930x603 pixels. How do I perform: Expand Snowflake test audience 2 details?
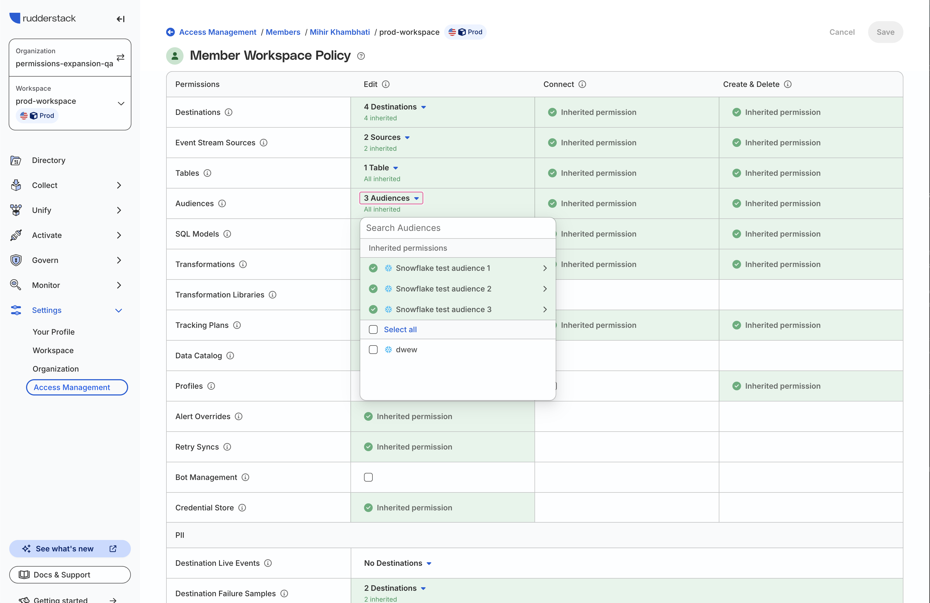pos(545,288)
